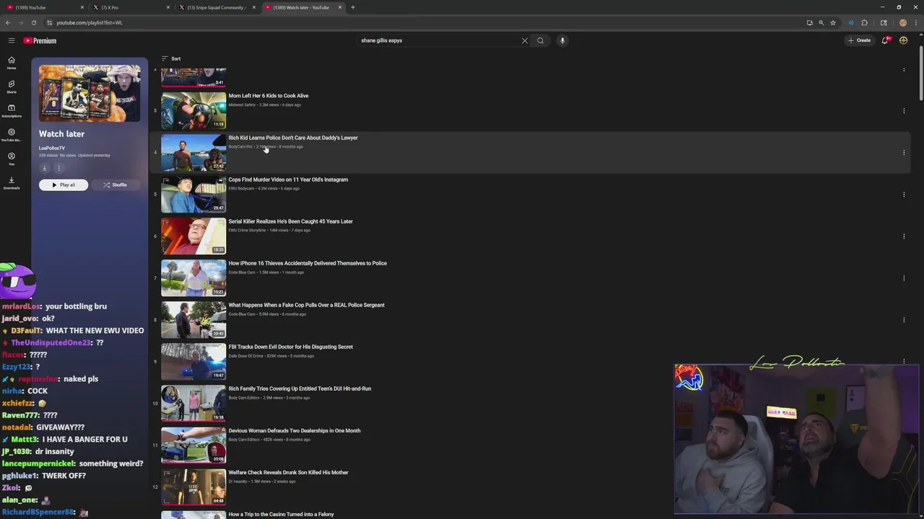Open Subscriptions in the sidebar

12,110
